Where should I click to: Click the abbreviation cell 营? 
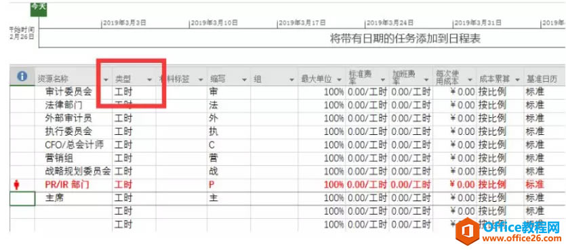(228, 159)
